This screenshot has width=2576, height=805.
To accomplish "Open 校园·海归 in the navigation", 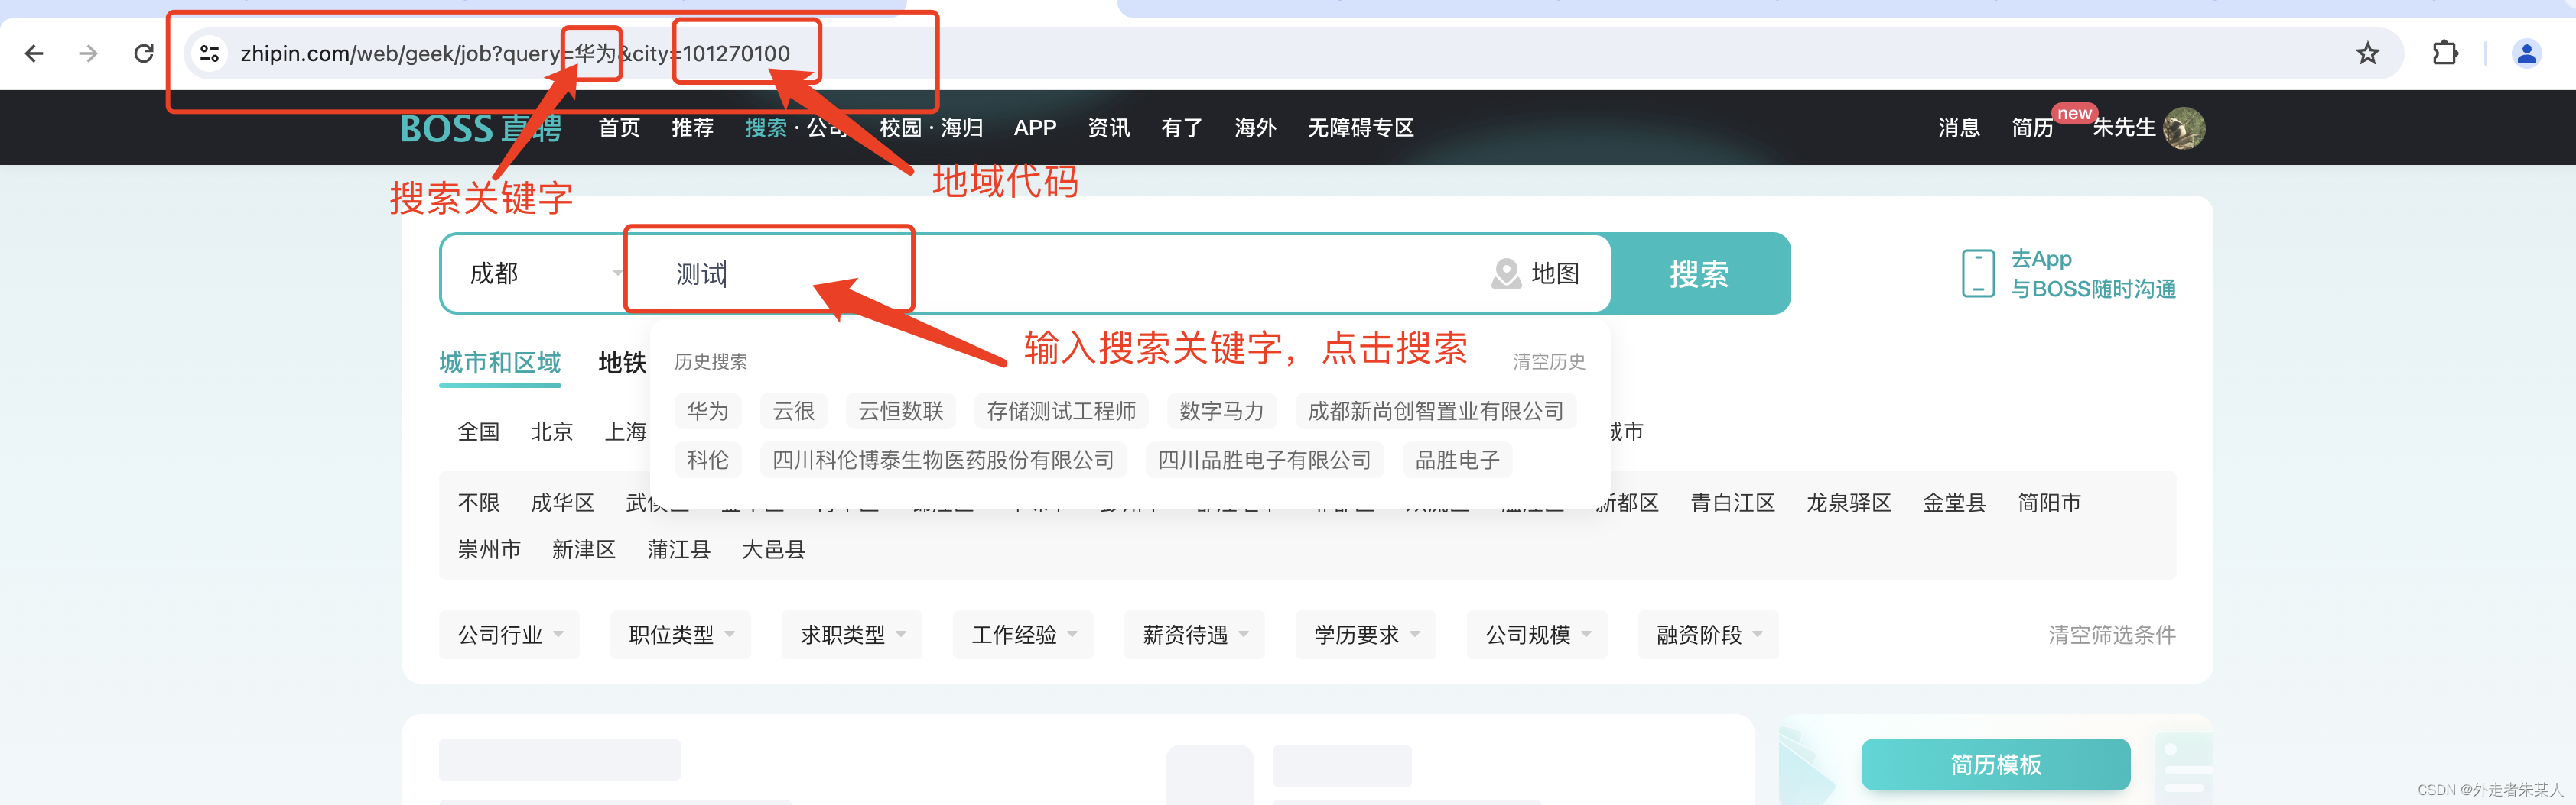I will click(x=931, y=128).
